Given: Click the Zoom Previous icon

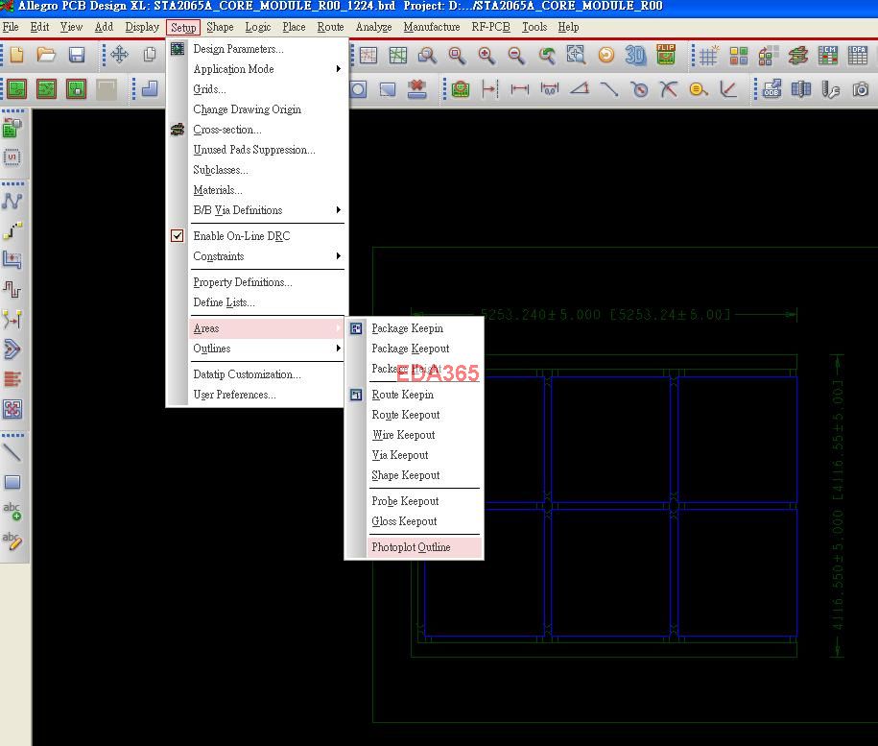Looking at the screenshot, I should click(x=547, y=55).
